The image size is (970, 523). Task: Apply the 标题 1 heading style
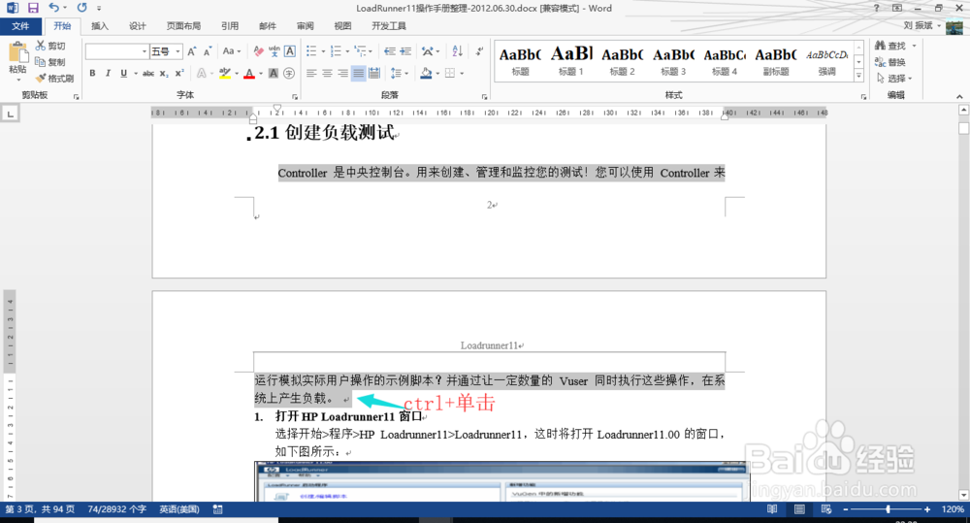(x=571, y=61)
